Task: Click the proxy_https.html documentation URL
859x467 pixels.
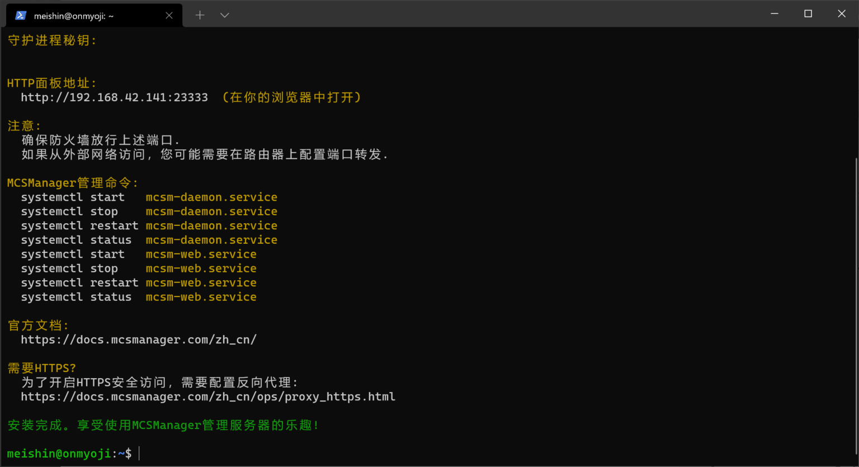Action: 208,397
